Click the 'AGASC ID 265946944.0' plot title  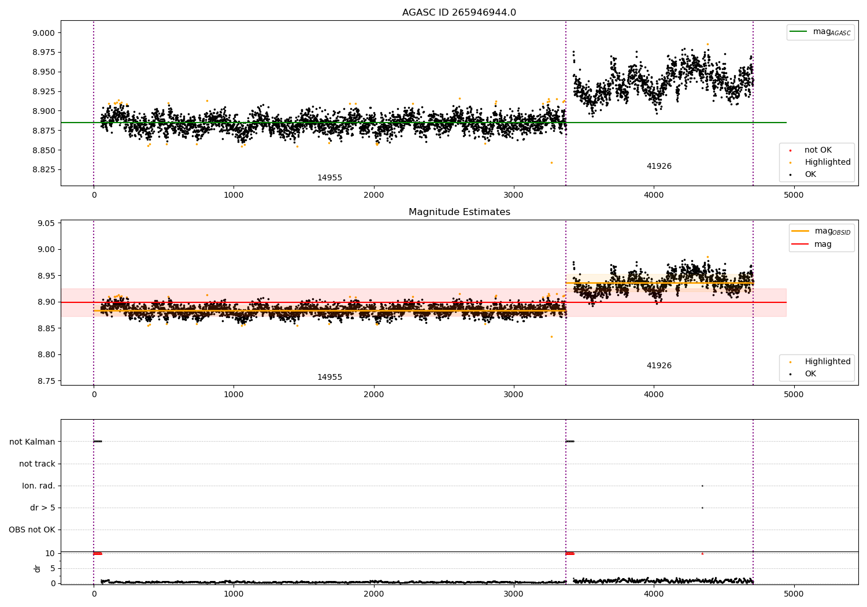(x=459, y=13)
